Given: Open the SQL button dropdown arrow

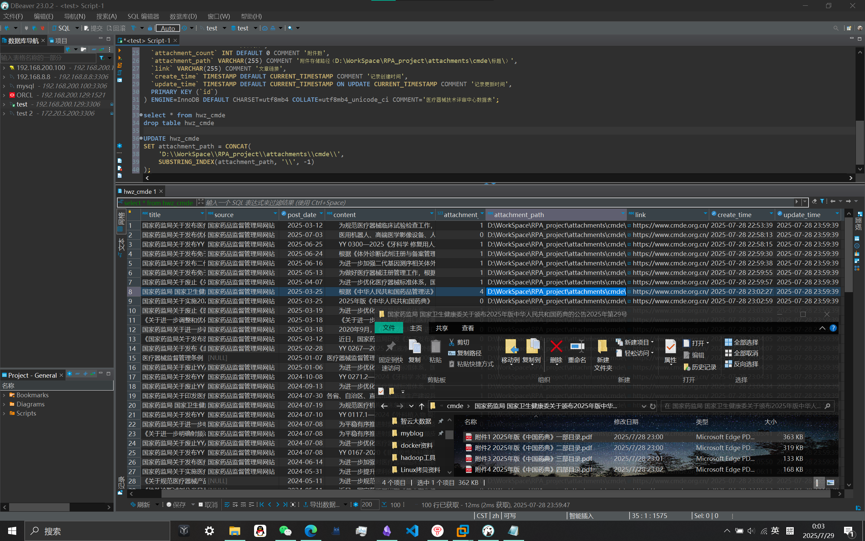Looking at the screenshot, I should (77, 28).
